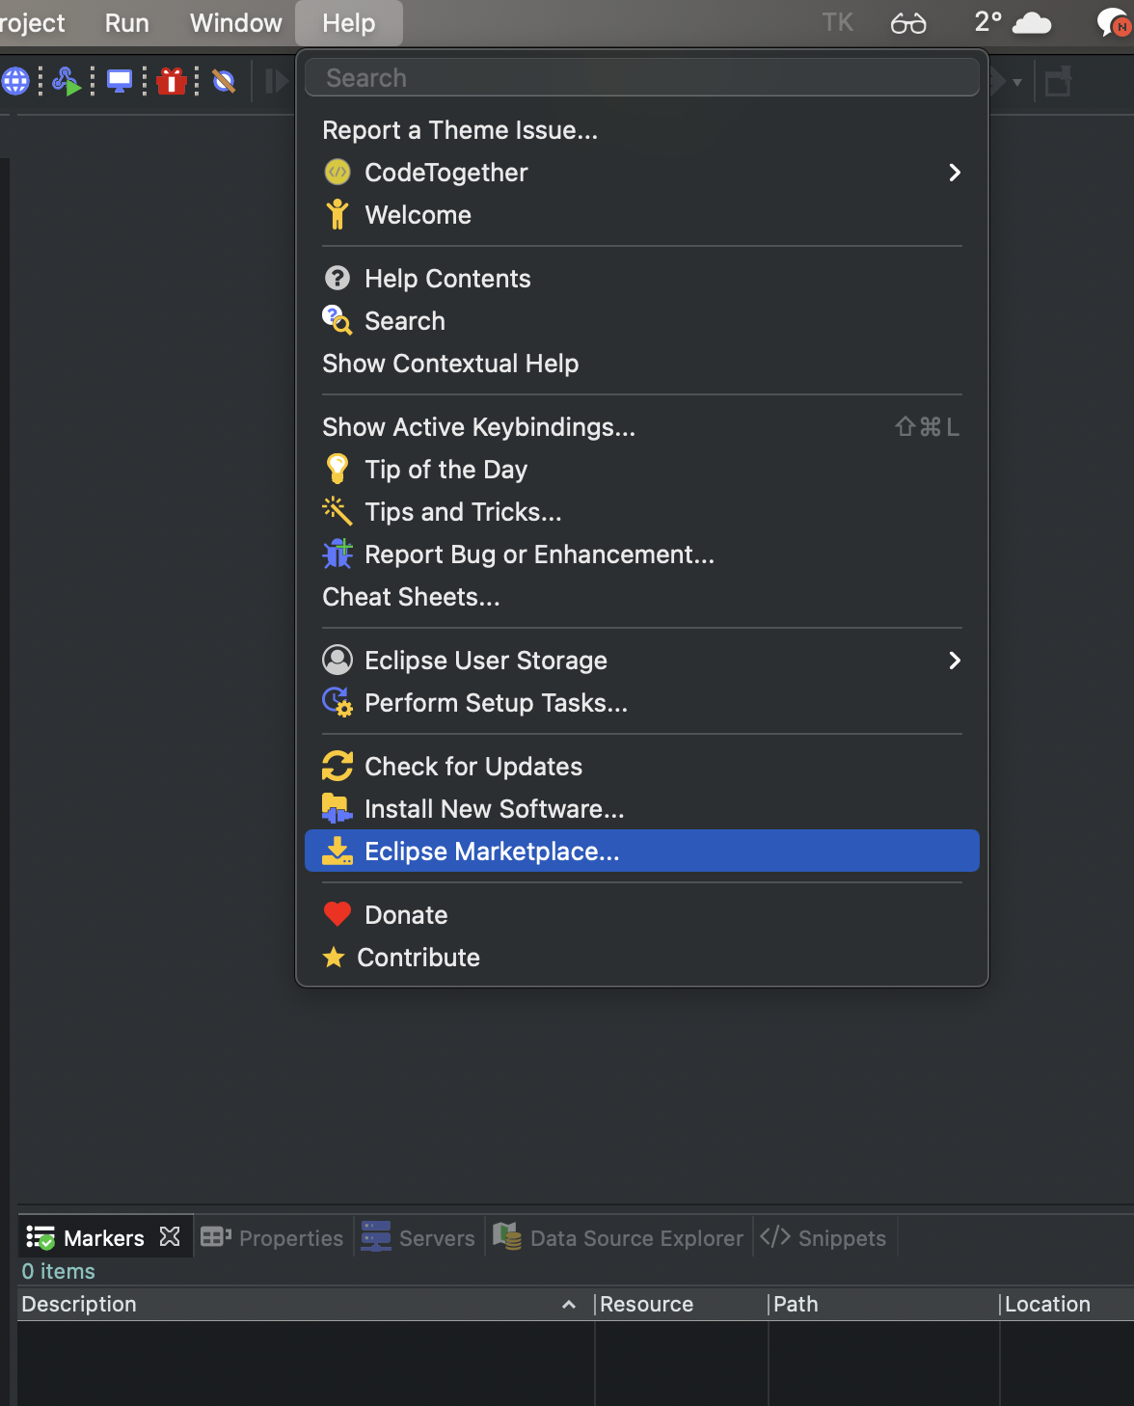The width and height of the screenshot is (1134, 1406).
Task: Select Check for Updates
Action: point(641,767)
